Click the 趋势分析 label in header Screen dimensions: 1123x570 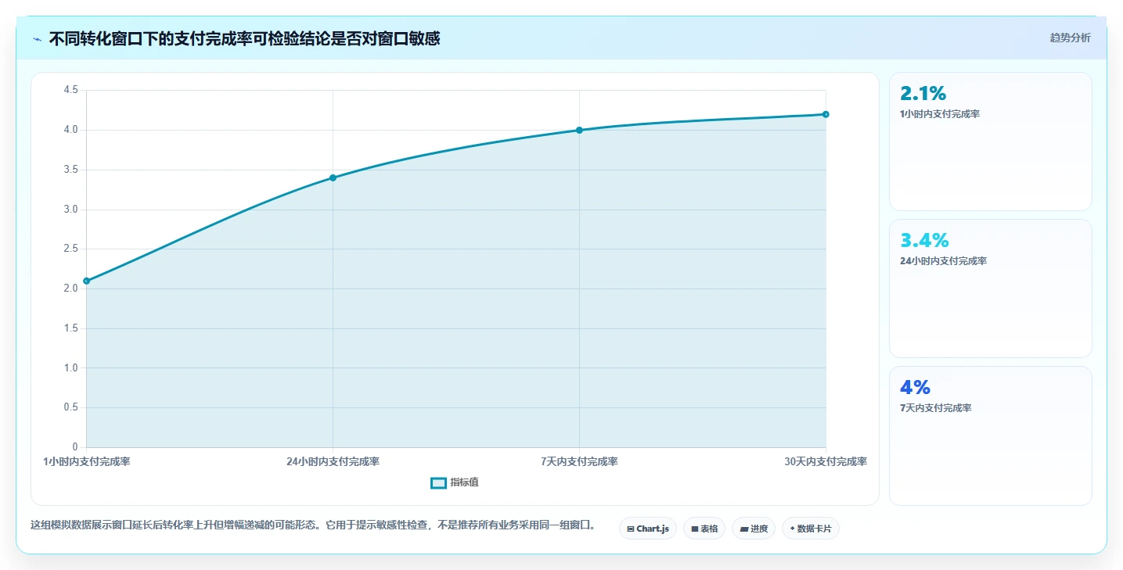tap(1070, 38)
